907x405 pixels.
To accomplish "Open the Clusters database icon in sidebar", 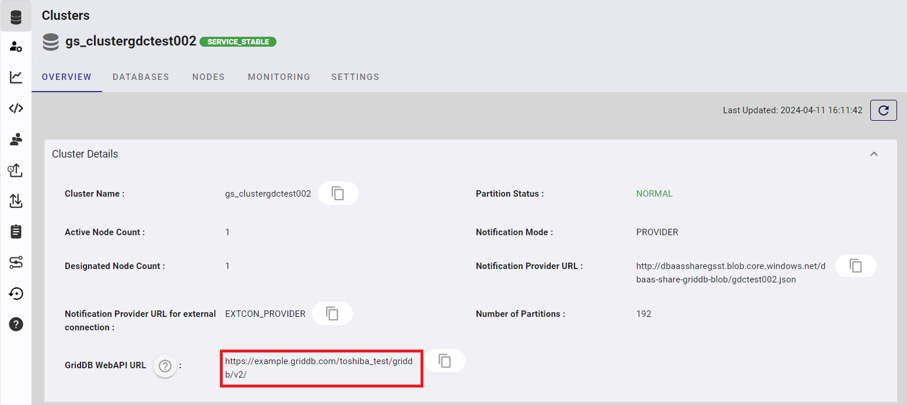I will pos(16,17).
